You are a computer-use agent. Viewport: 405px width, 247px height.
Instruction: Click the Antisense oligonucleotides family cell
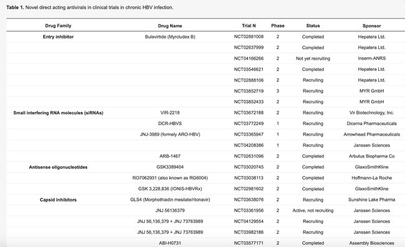[58, 167]
